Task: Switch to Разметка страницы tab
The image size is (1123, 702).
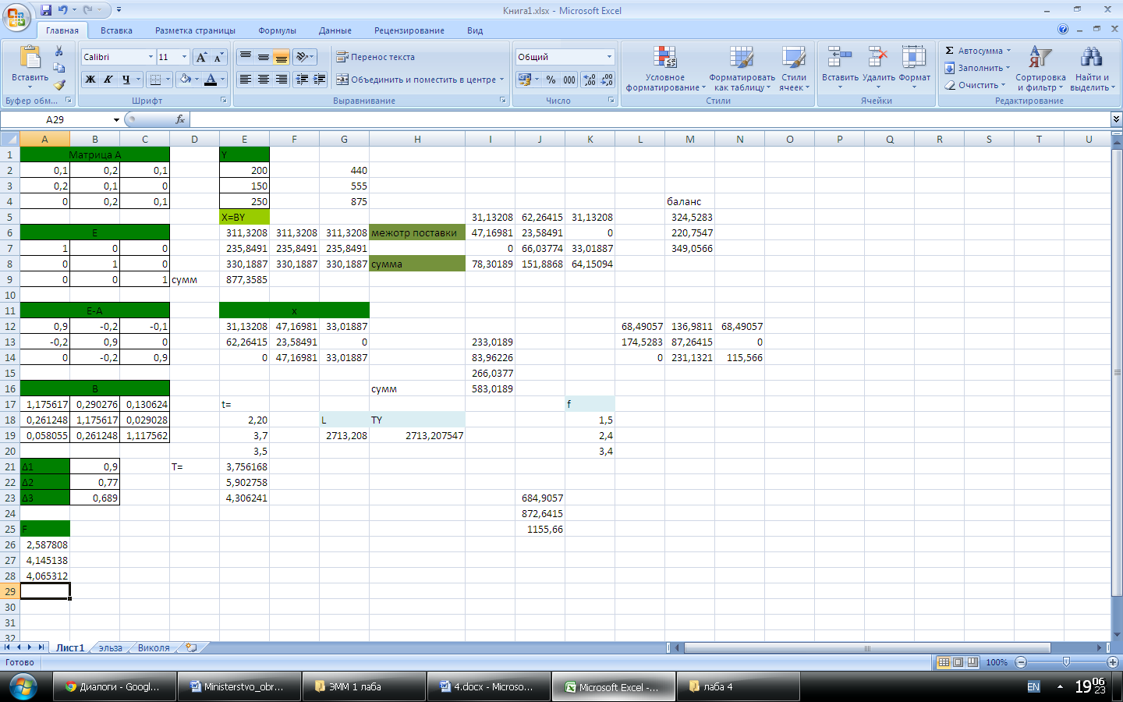Action: [195, 30]
